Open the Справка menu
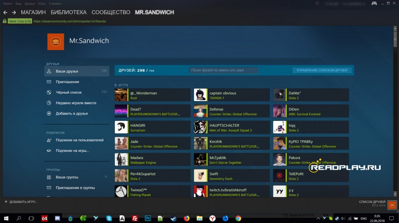This screenshot has width=399, height=223. pyautogui.click(x=55, y=4)
